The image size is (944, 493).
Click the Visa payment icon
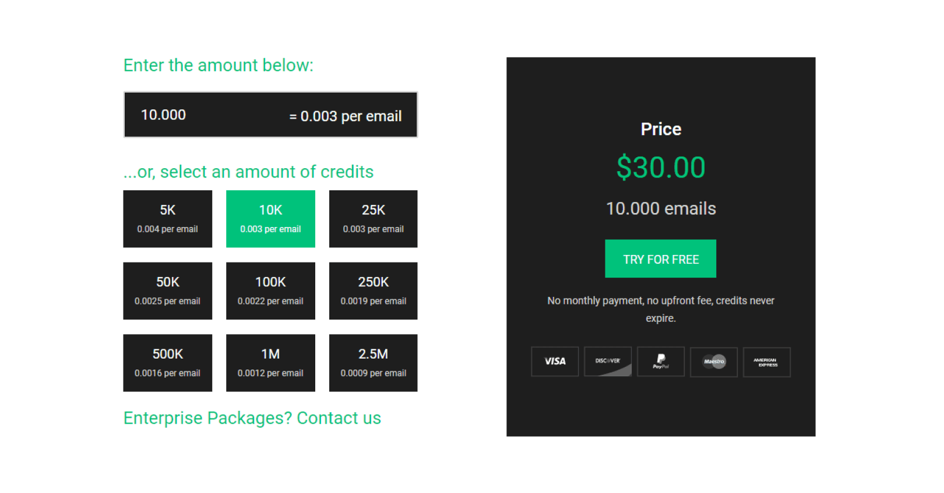pyautogui.click(x=555, y=361)
